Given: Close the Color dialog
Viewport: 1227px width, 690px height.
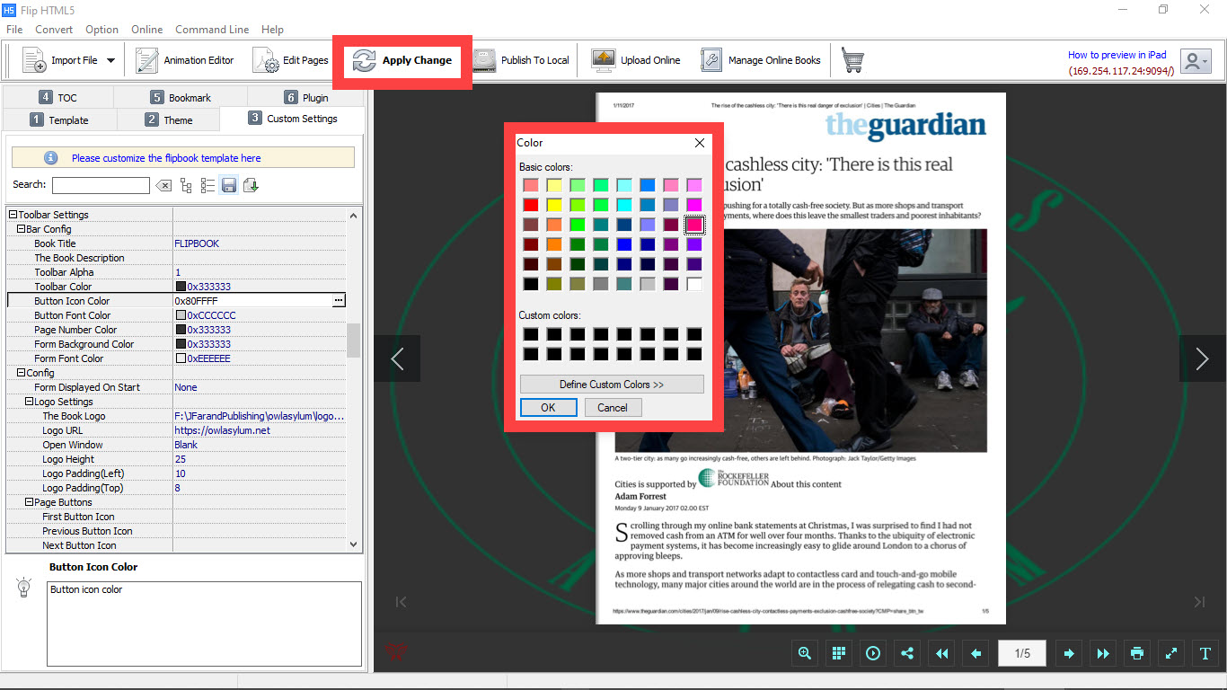Looking at the screenshot, I should point(700,143).
